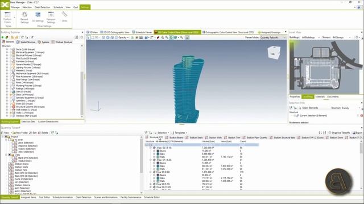Open the Properties tab in the right panel
Screen dimensions: 364x204
pyautogui.click(x=295, y=97)
